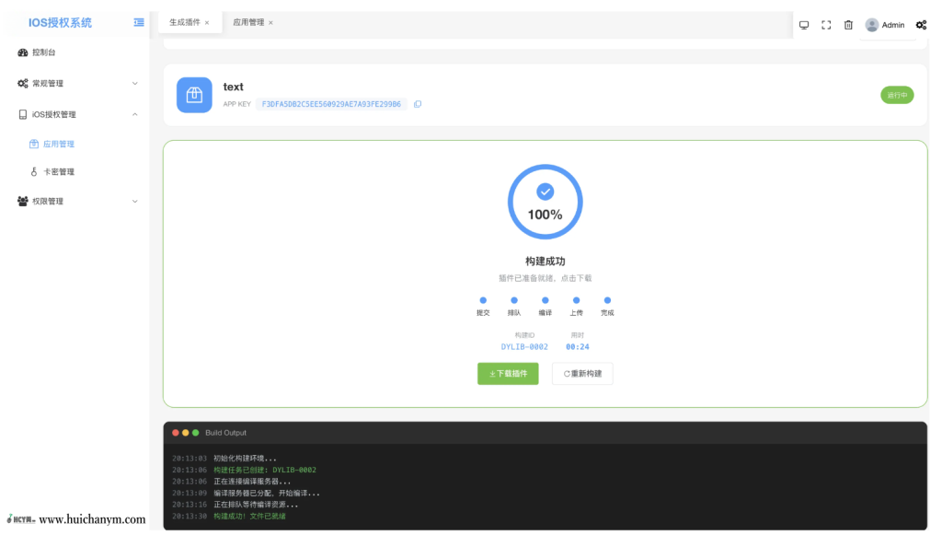Click 重新构建 to rebuild the plugin
Viewport: 942px width, 547px height.
coord(582,373)
